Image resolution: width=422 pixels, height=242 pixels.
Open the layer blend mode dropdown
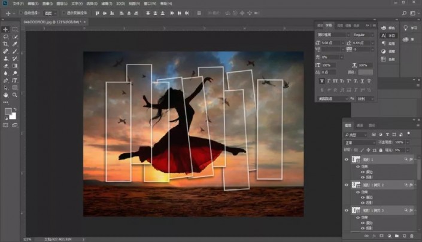click(x=358, y=142)
